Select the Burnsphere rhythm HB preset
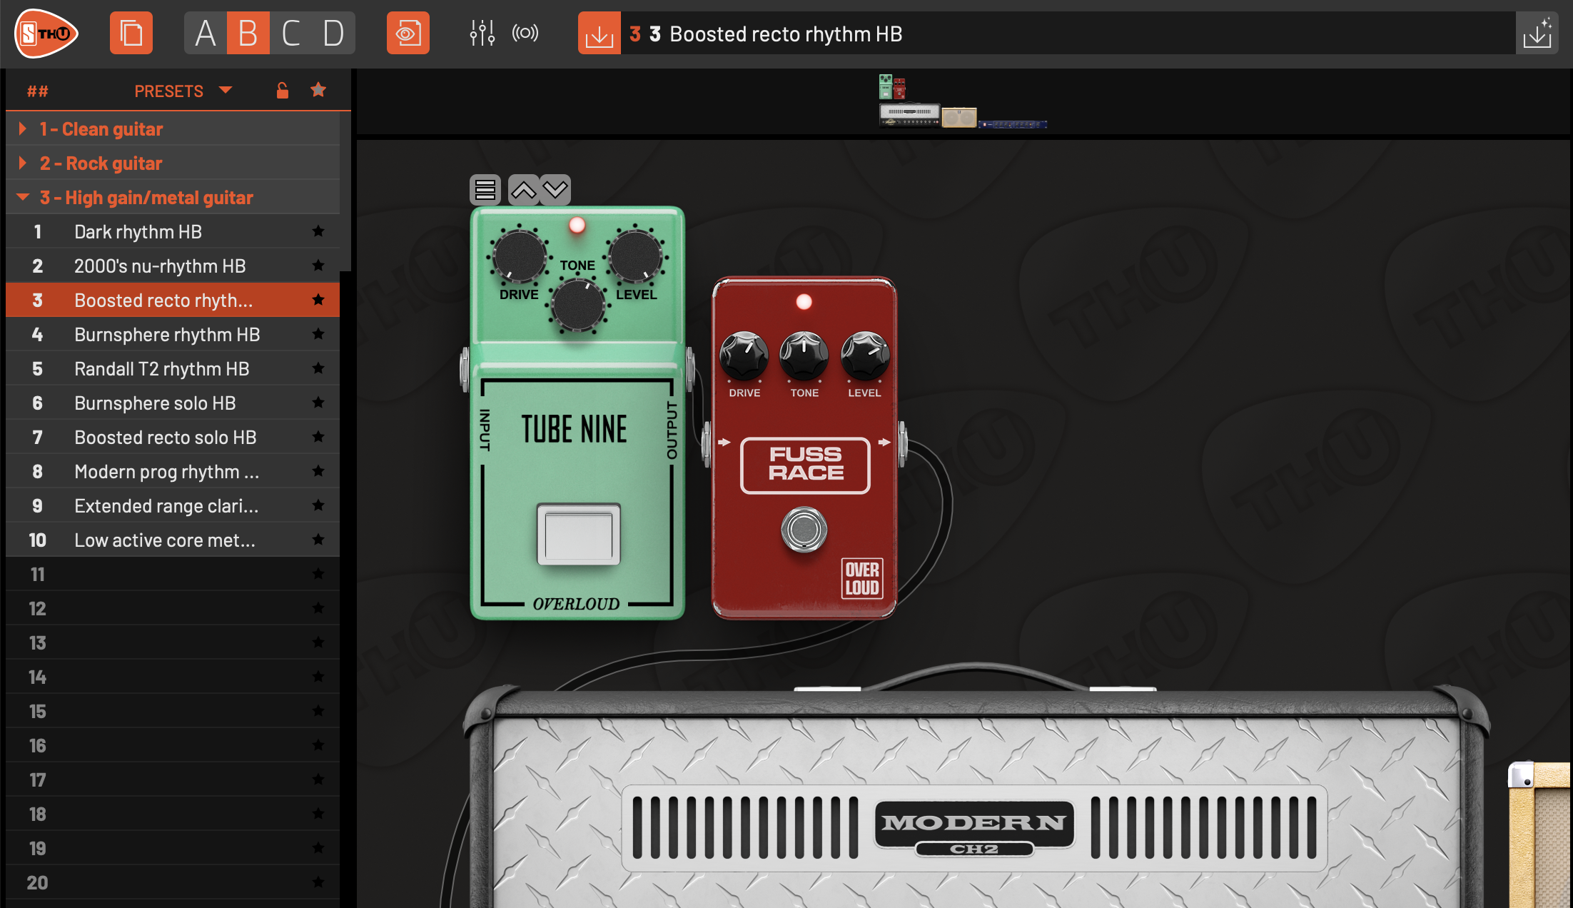 pos(167,335)
